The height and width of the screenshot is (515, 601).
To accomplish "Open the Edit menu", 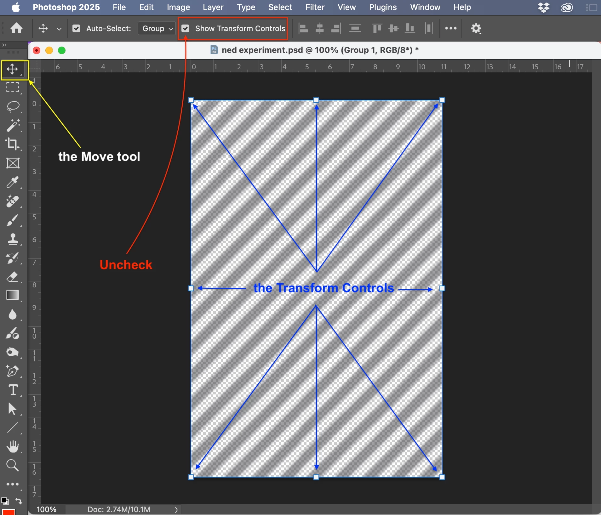I will [146, 7].
